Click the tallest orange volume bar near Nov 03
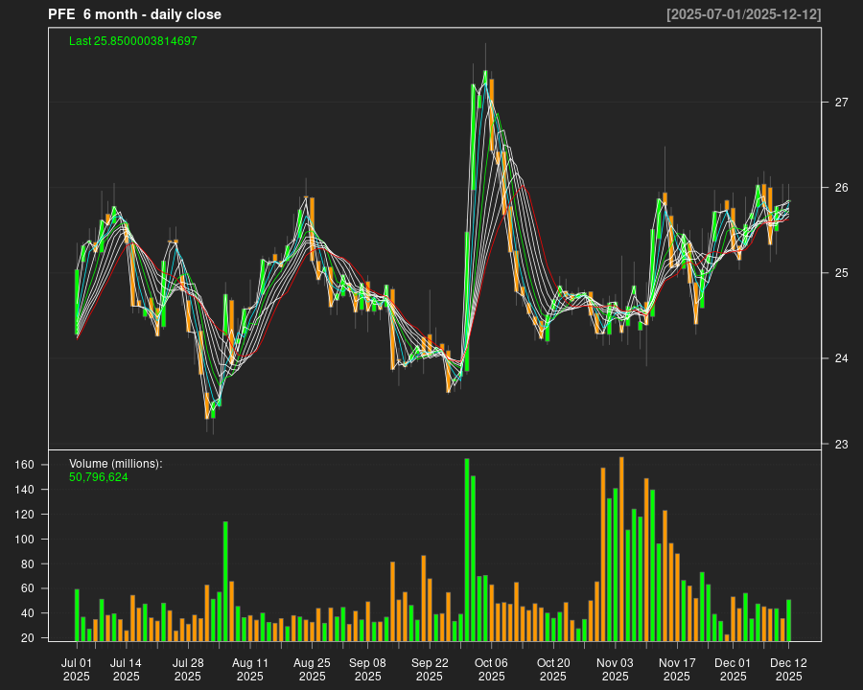 [x=621, y=549]
